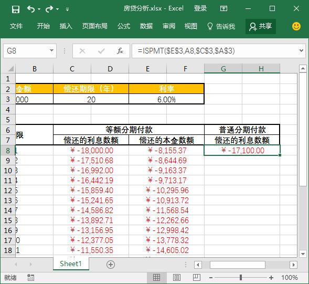
Task: Zoom in with plus button
Action: point(271,278)
